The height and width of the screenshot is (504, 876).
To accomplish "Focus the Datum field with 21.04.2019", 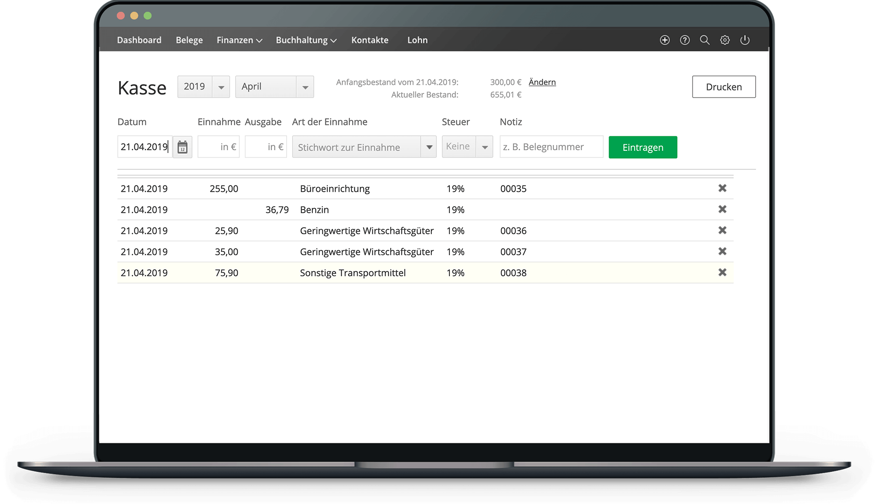I will pyautogui.click(x=145, y=147).
